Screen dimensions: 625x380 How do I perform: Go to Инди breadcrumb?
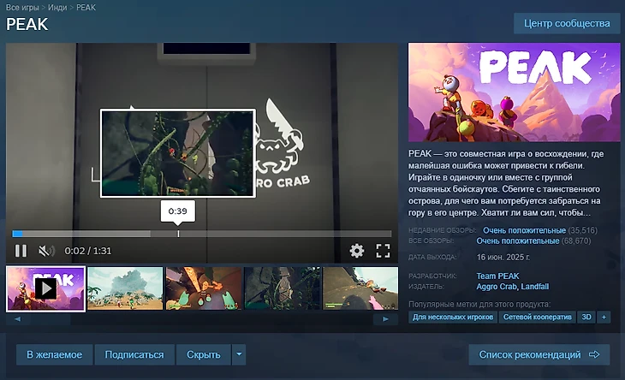[x=57, y=8]
